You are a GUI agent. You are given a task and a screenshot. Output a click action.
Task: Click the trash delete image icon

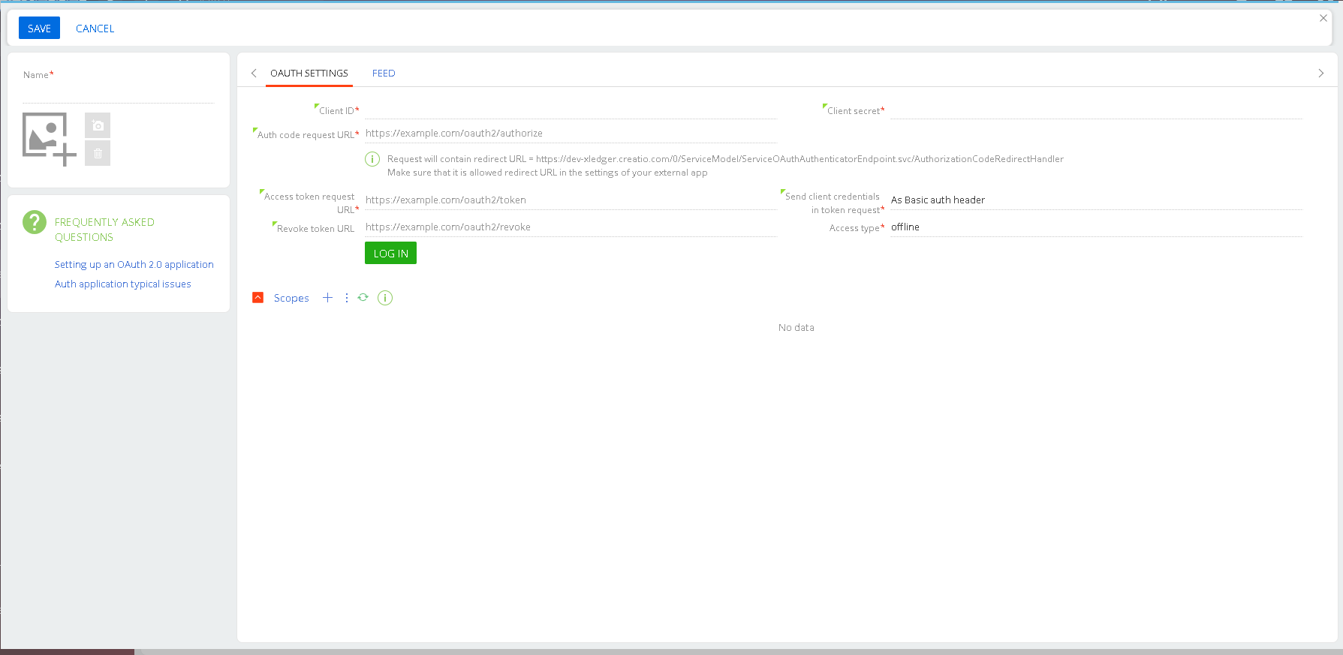98,153
